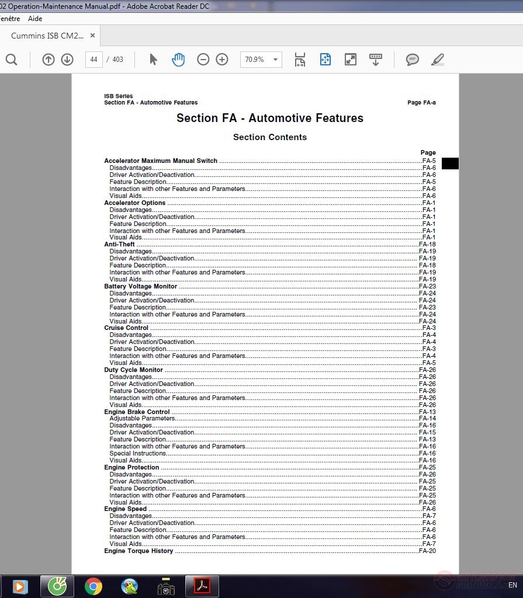
Task: Click the fit one full page icon
Action: coord(325,60)
